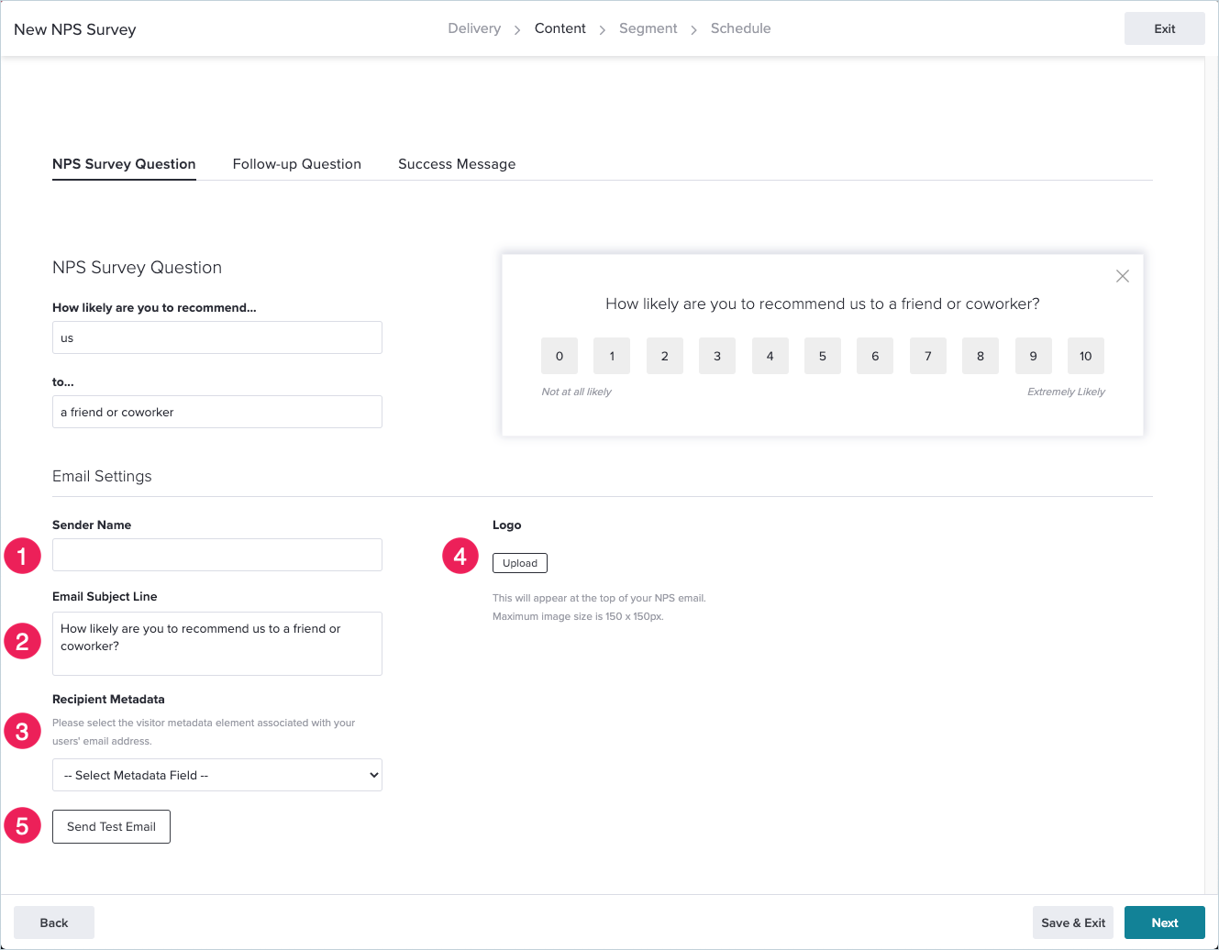Select rating 10 in the preview scale
The image size is (1219, 950).
pyautogui.click(x=1085, y=356)
